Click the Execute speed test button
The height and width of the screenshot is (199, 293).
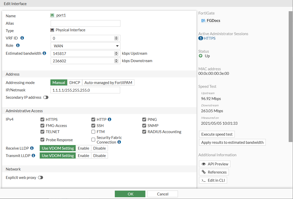click(x=217, y=134)
